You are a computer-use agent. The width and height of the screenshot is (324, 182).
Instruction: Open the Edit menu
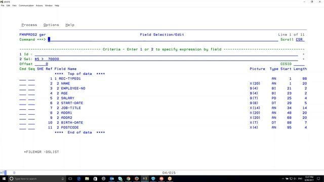tap(8, 6)
